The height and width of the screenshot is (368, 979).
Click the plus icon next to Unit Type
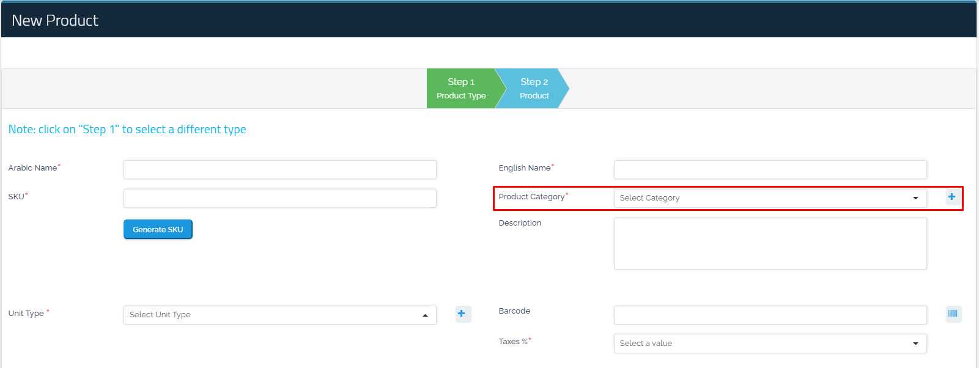462,314
